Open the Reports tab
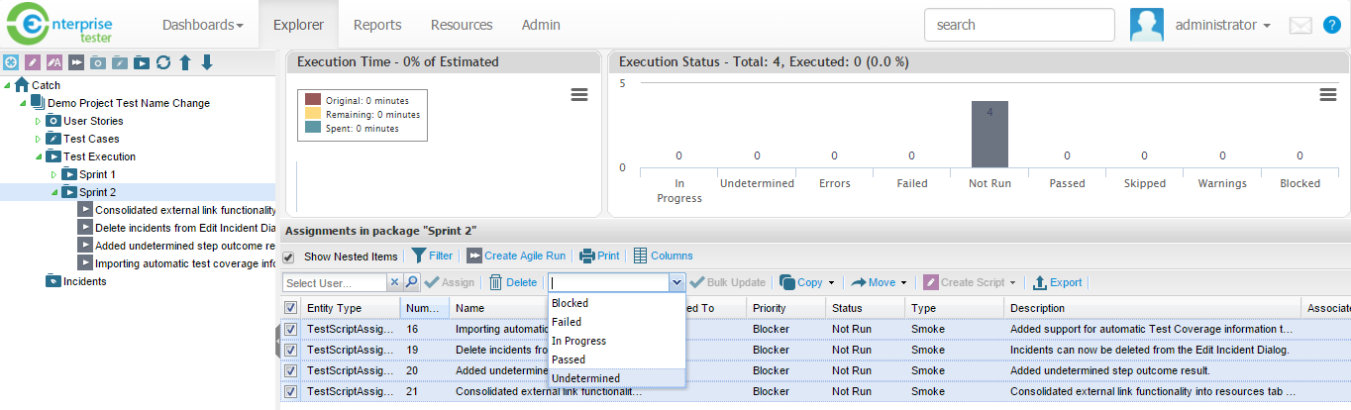The width and height of the screenshot is (1351, 410). (x=375, y=25)
